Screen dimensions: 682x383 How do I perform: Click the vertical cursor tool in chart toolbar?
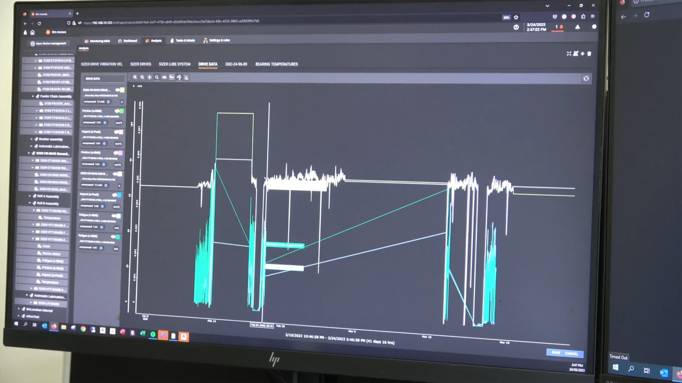click(x=179, y=77)
